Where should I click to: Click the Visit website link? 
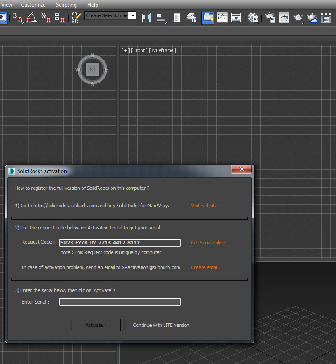pyautogui.click(x=204, y=206)
